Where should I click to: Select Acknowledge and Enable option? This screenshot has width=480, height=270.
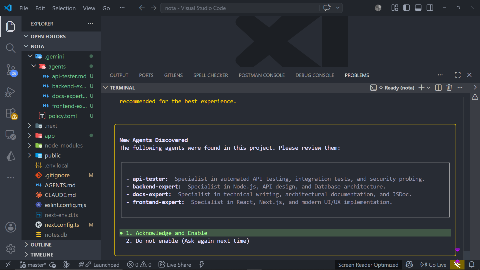click(285, 233)
